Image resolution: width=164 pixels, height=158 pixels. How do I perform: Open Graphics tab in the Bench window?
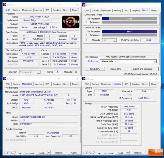(x=136, y=11)
